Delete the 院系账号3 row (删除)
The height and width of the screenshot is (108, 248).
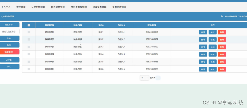click(x=222, y=47)
